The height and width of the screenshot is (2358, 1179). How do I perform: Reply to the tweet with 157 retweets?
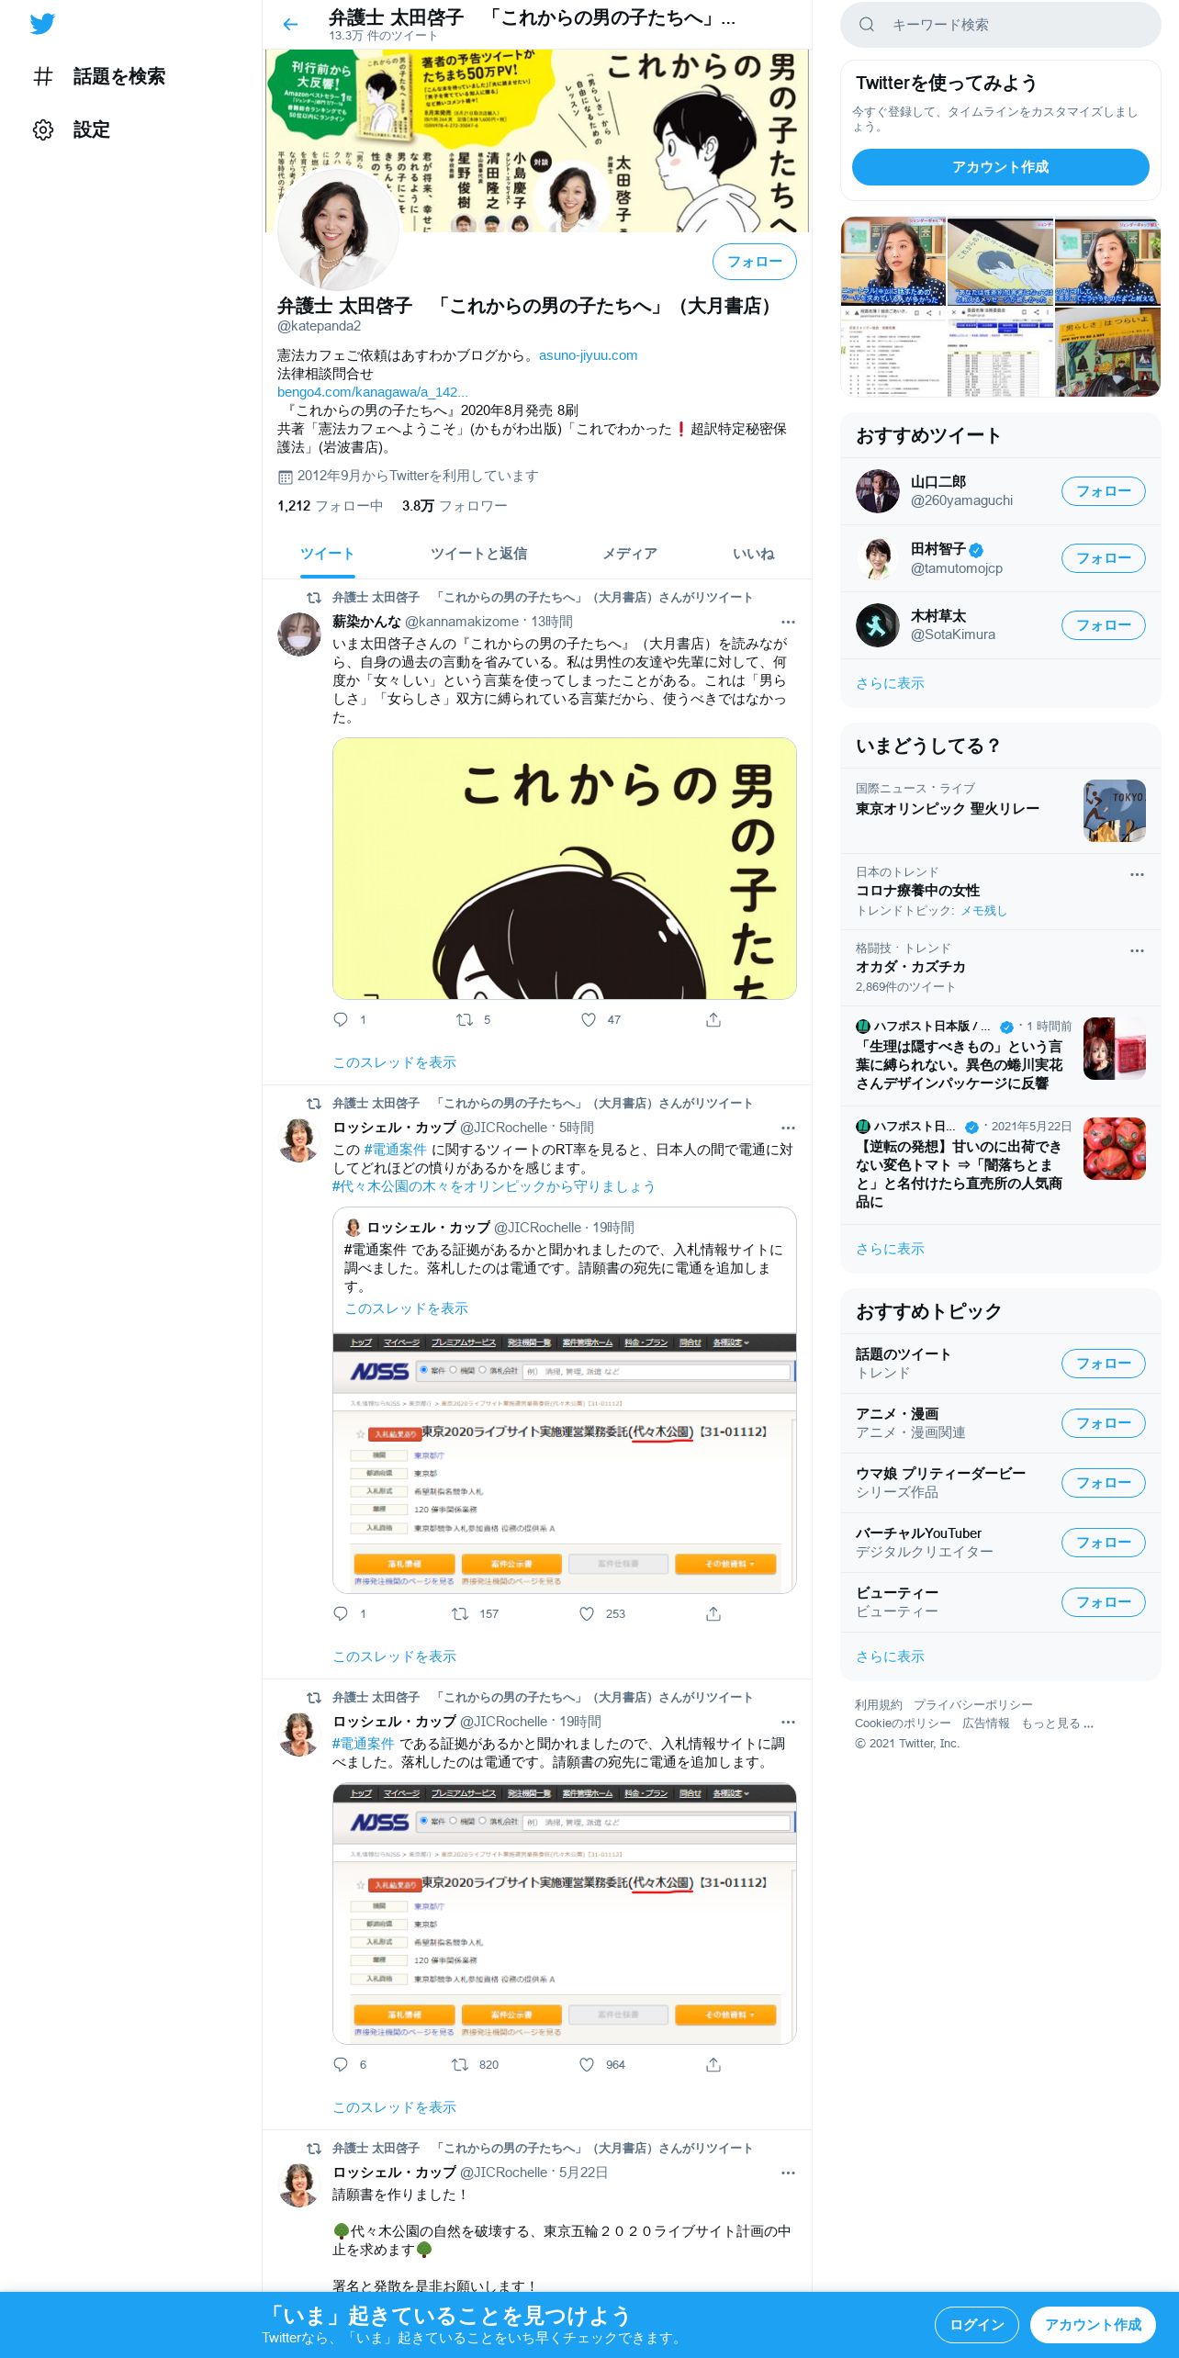coord(341,1613)
